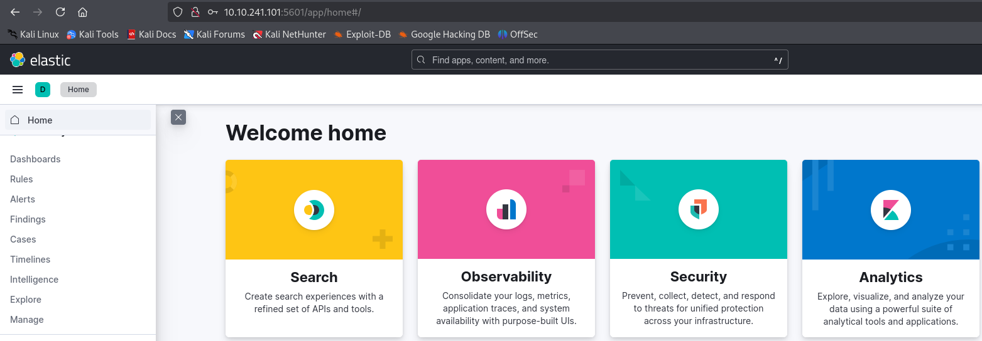
Task: Click the Elastic logo
Action: [x=40, y=60]
